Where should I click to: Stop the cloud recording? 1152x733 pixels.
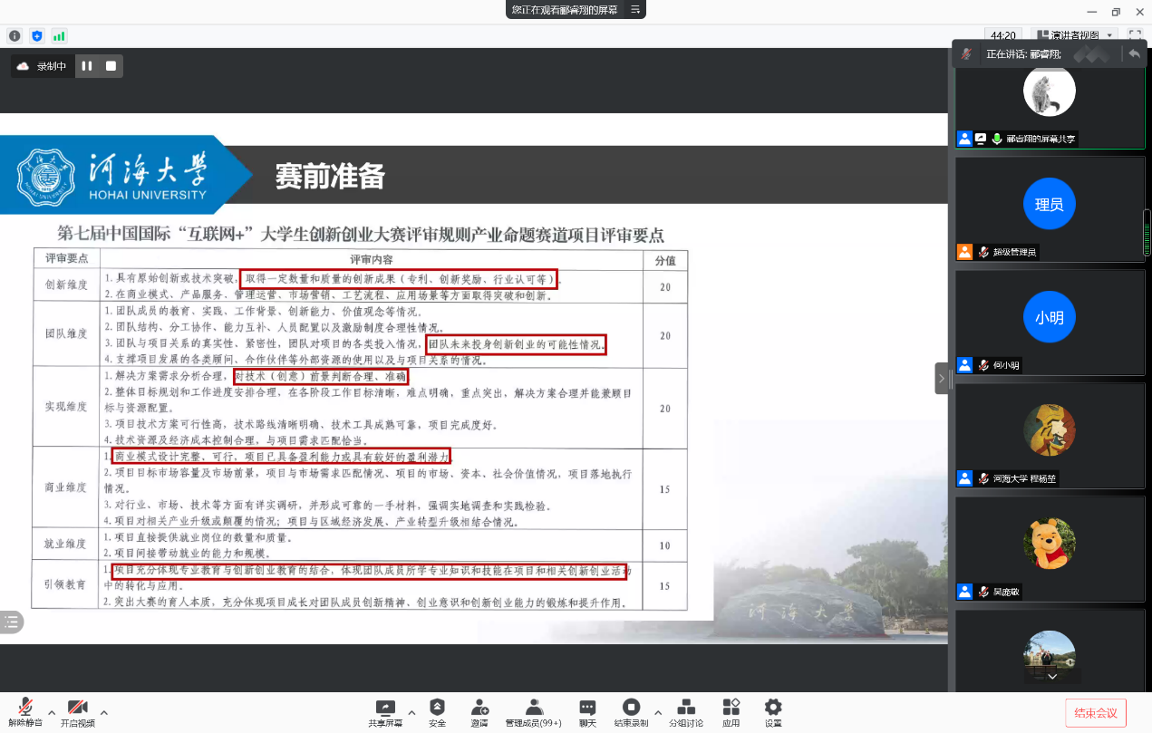point(111,66)
